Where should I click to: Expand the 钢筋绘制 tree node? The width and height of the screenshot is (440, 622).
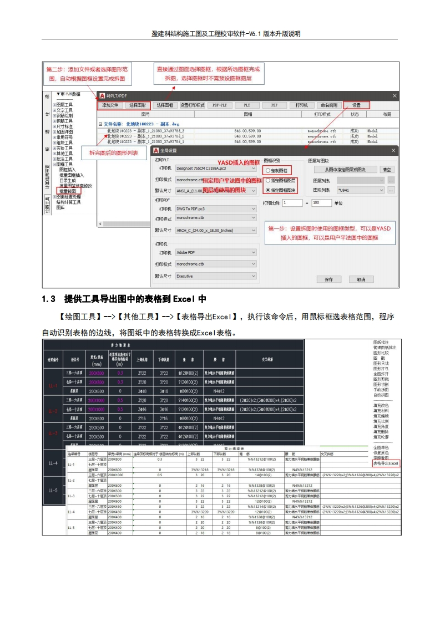[x=54, y=115]
